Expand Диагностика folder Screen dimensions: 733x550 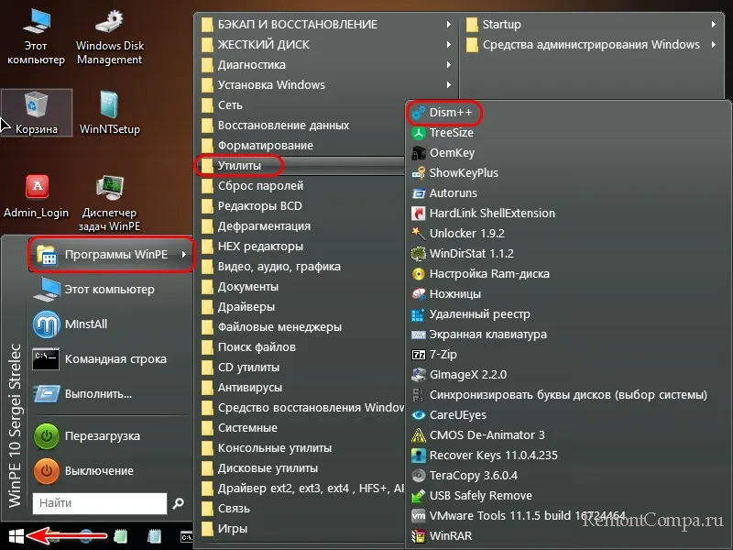pos(326,64)
